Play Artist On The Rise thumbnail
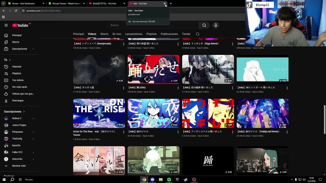 click(x=99, y=113)
